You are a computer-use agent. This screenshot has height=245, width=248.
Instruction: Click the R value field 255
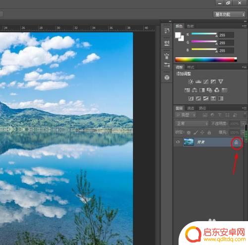[226, 35]
